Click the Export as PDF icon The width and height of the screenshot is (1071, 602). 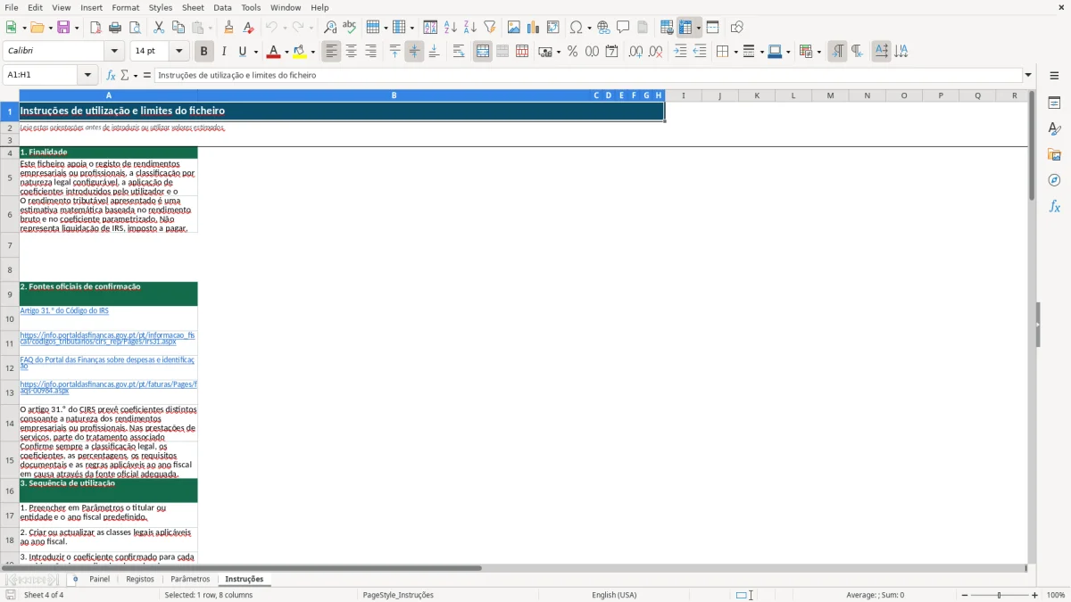click(95, 28)
